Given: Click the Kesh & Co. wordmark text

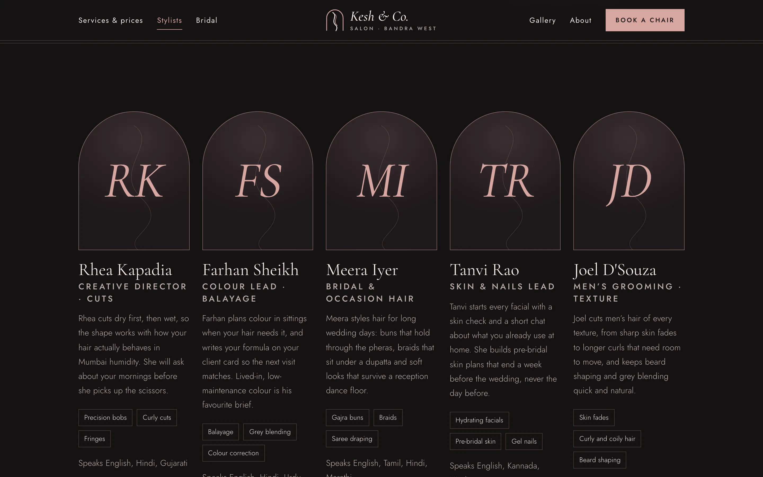Looking at the screenshot, I should (379, 17).
